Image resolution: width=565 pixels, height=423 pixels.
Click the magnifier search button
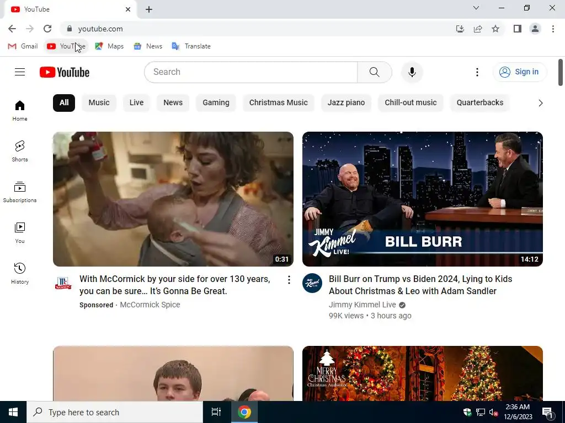coord(375,72)
